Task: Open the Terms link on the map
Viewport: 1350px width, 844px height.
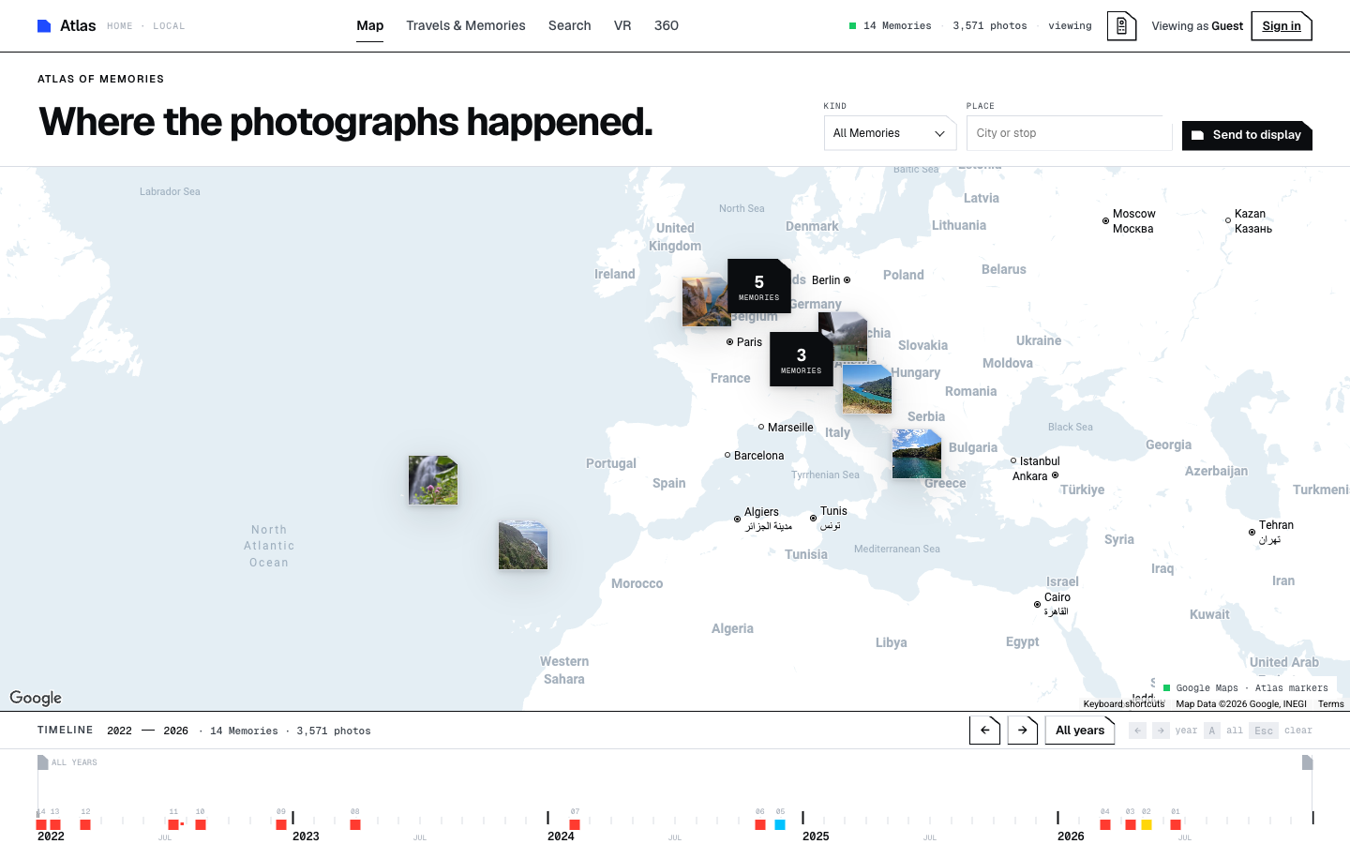Action: click(1331, 704)
